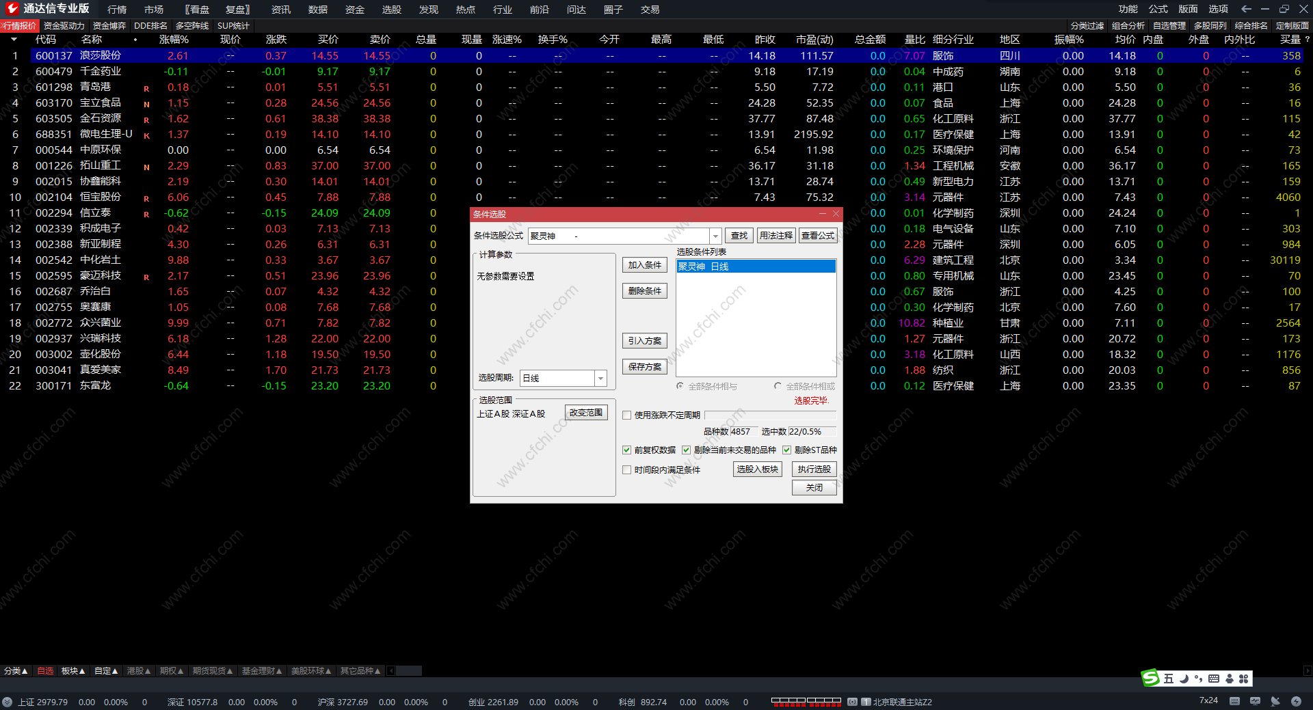Open the 条件选股公式 dropdown arrow
Viewport: 1313px width, 710px height.
tap(715, 236)
